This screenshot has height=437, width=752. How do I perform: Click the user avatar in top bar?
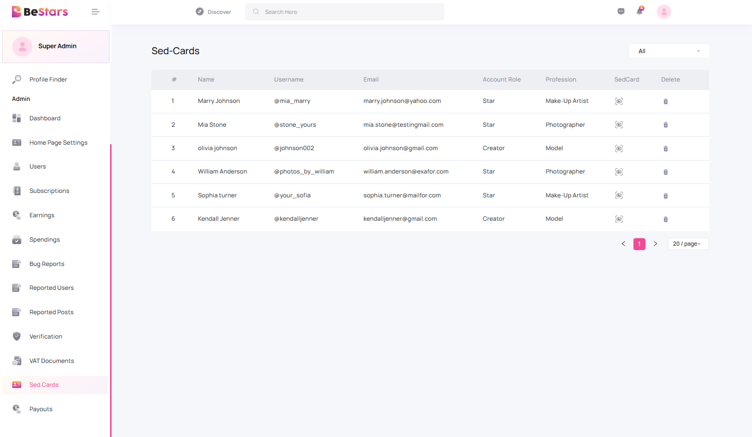click(x=663, y=11)
